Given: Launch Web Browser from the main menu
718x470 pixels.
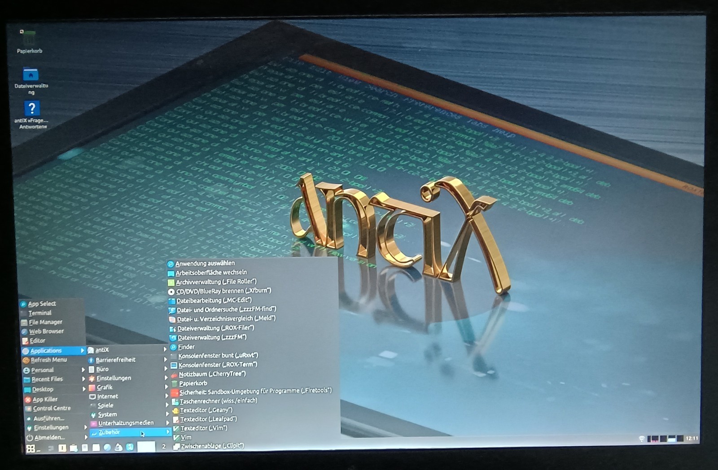Looking at the screenshot, I should (x=52, y=331).
